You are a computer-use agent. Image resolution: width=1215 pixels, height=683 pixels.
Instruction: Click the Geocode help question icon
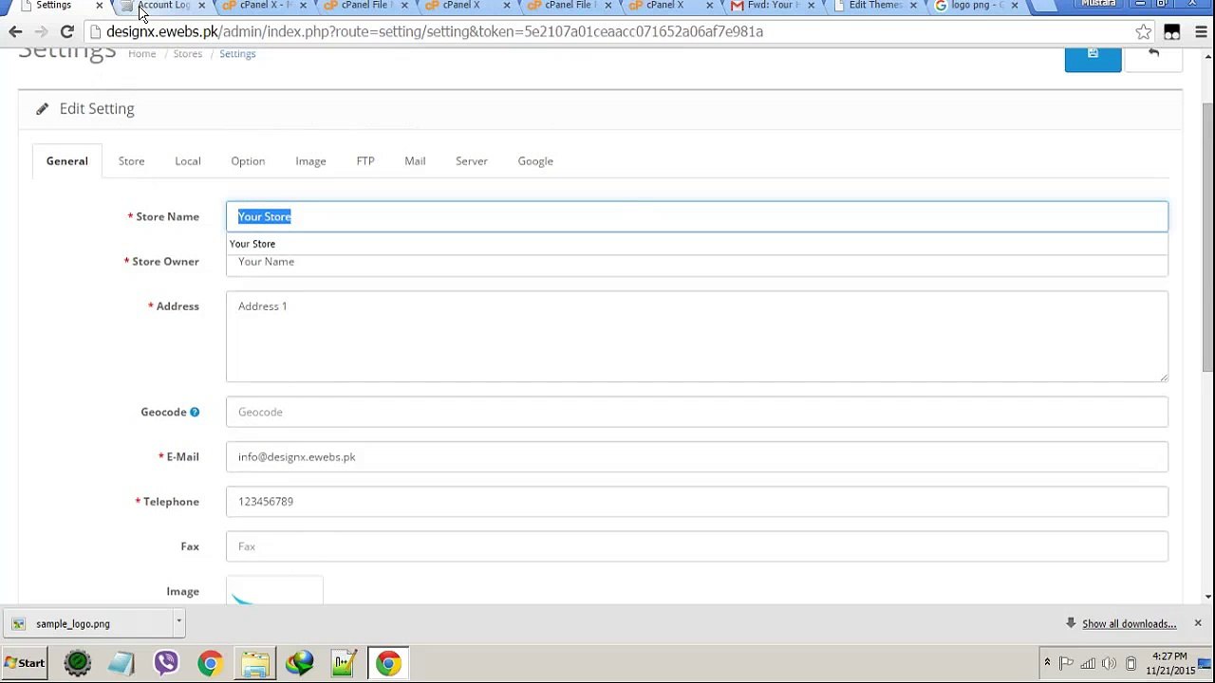(195, 412)
